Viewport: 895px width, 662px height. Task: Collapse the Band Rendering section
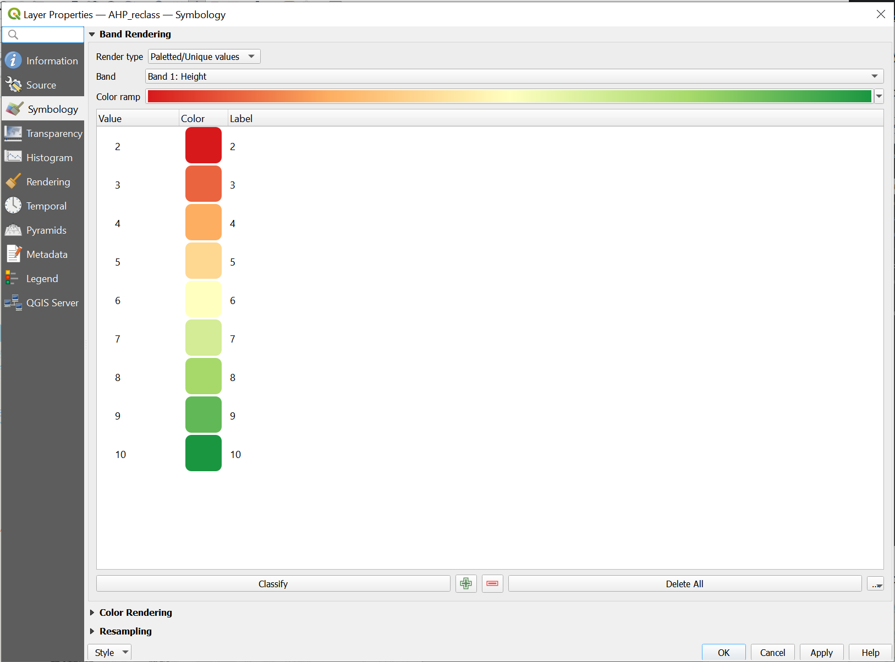[92, 34]
